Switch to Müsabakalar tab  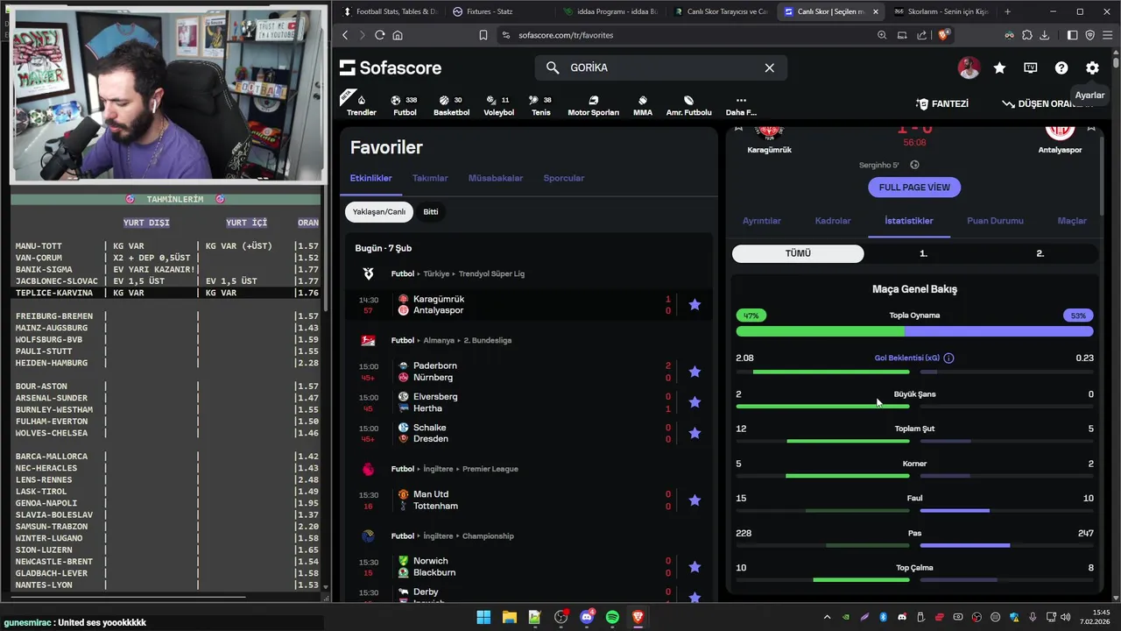(x=496, y=178)
